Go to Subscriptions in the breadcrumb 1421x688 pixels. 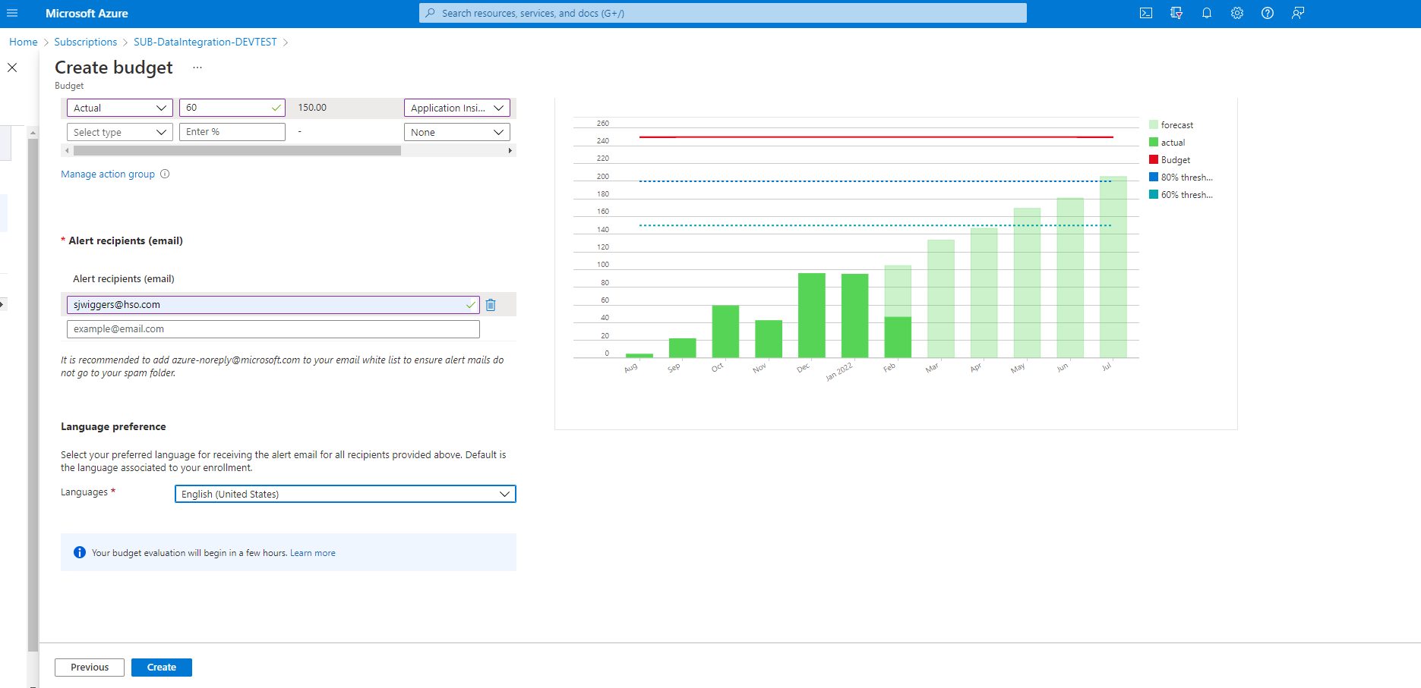click(85, 42)
